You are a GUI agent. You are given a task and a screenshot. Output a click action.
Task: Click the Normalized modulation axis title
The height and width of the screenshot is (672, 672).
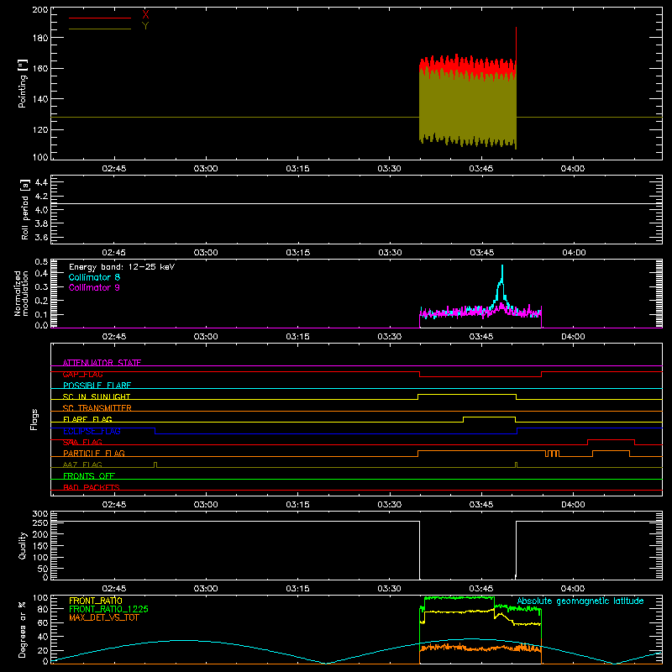pyautogui.click(x=22, y=293)
